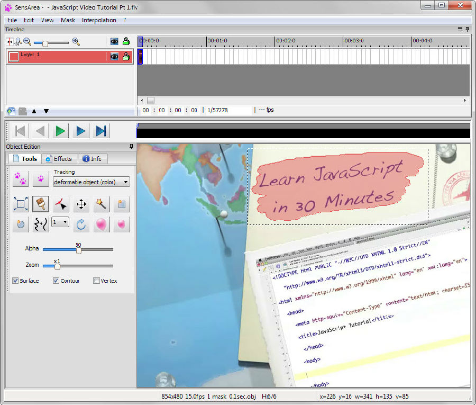Image resolution: width=476 pixels, height=405 pixels.
Task: Switch to the Effects tab
Action: [x=59, y=159]
